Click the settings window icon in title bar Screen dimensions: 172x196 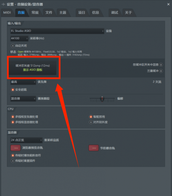tap(3, 4)
